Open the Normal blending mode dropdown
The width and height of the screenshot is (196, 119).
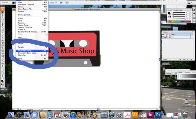pos(171,73)
